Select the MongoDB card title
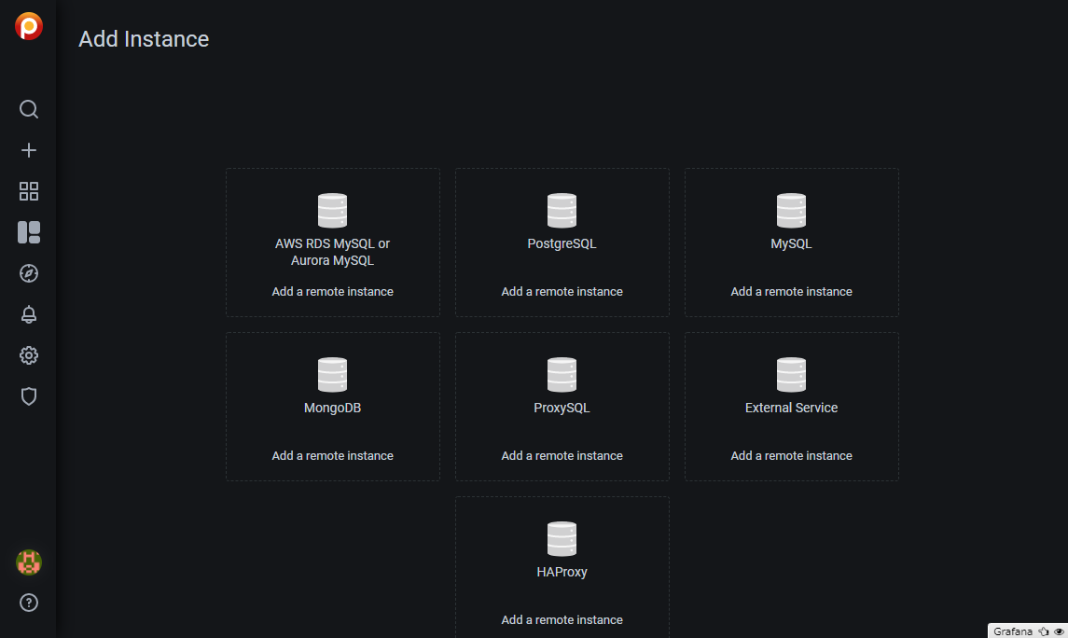The width and height of the screenshot is (1068, 638). tap(332, 408)
